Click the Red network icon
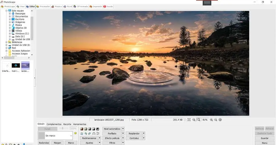 pyautogui.click(x=10, y=48)
